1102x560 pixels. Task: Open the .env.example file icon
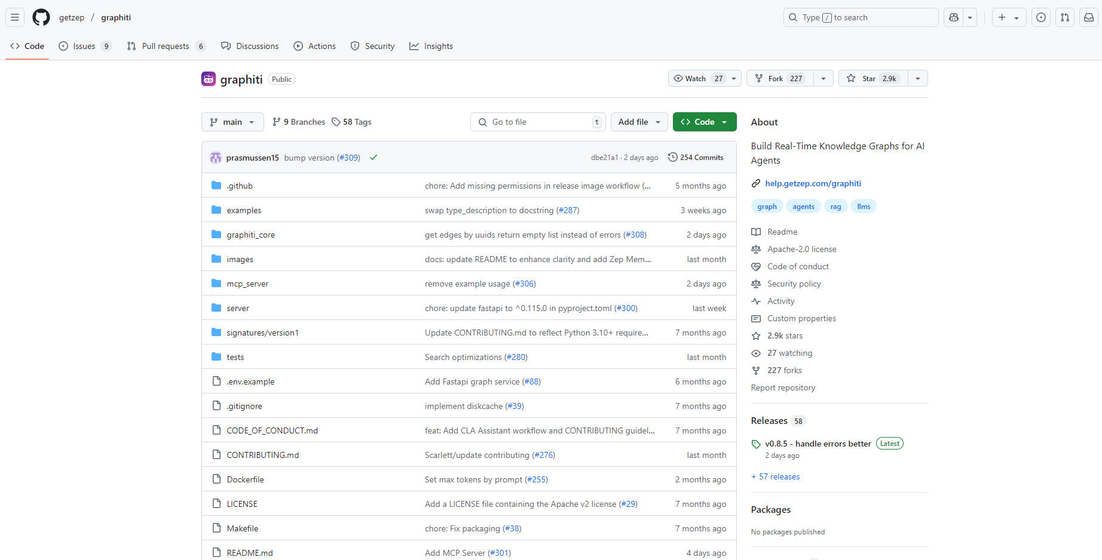[x=216, y=381]
